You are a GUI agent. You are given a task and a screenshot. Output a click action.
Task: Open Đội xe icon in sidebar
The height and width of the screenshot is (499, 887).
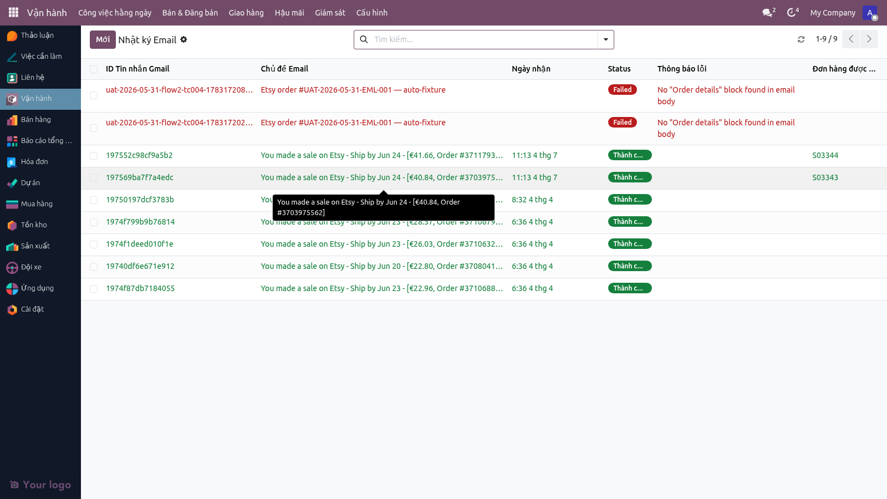[12, 267]
